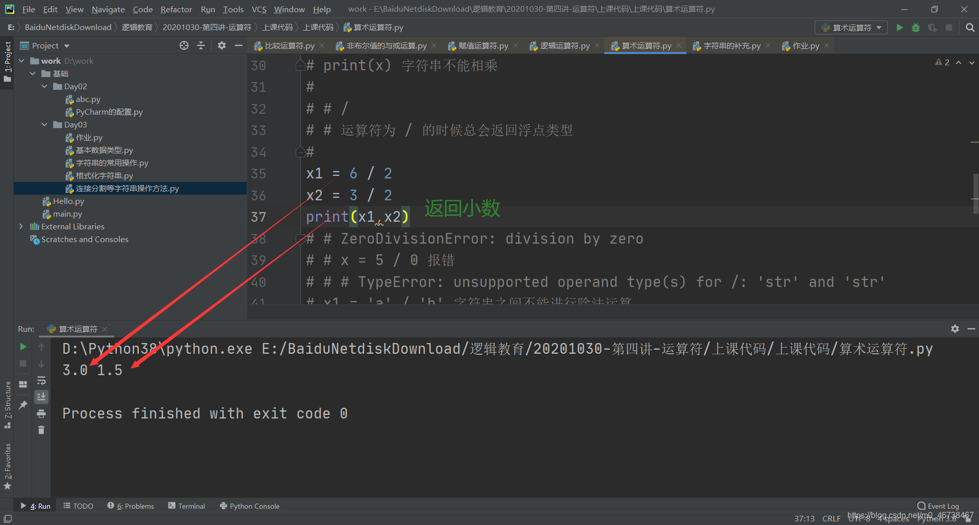Go to next highlighted warning arrow
The height and width of the screenshot is (525, 979).
[x=972, y=62]
